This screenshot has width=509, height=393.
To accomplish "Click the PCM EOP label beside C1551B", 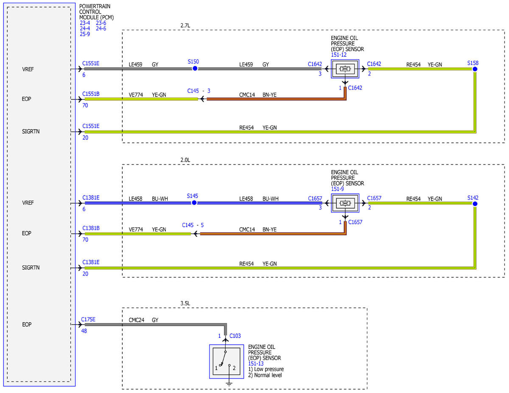I will pos(27,99).
